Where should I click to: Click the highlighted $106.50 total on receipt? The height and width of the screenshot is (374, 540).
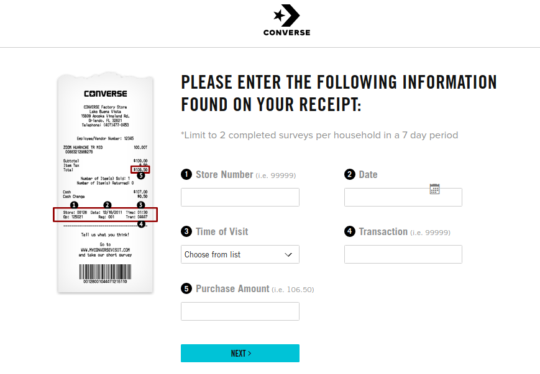pos(139,168)
